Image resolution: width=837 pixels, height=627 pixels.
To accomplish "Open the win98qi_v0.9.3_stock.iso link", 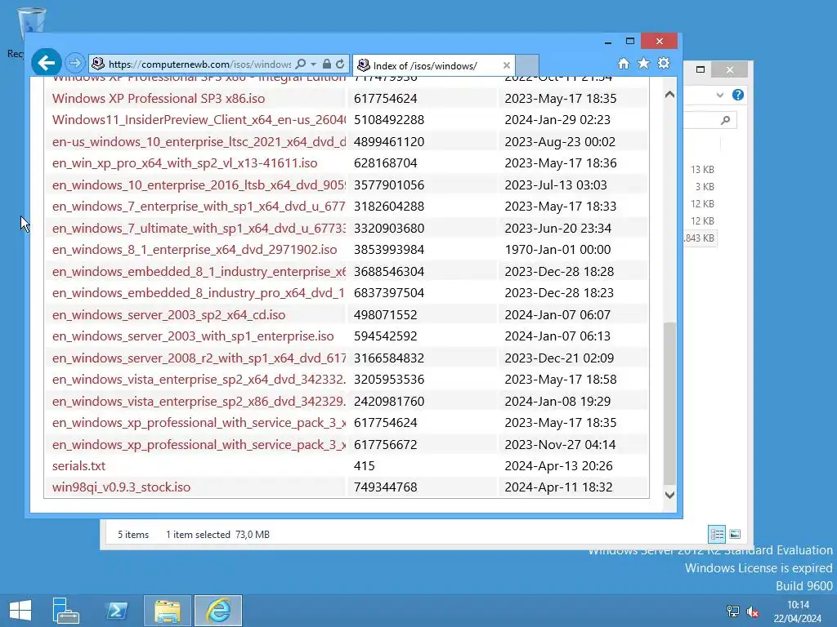I will tap(121, 487).
